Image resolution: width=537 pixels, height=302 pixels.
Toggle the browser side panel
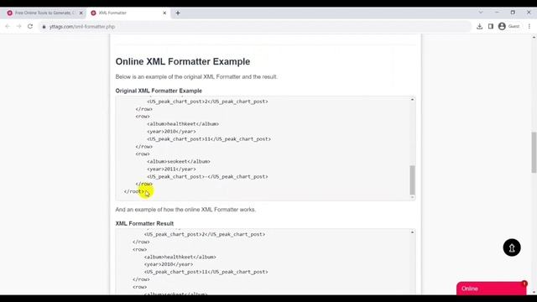(491, 26)
